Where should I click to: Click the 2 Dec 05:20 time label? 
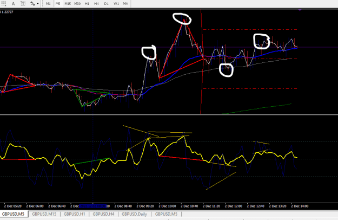tap(13, 206)
